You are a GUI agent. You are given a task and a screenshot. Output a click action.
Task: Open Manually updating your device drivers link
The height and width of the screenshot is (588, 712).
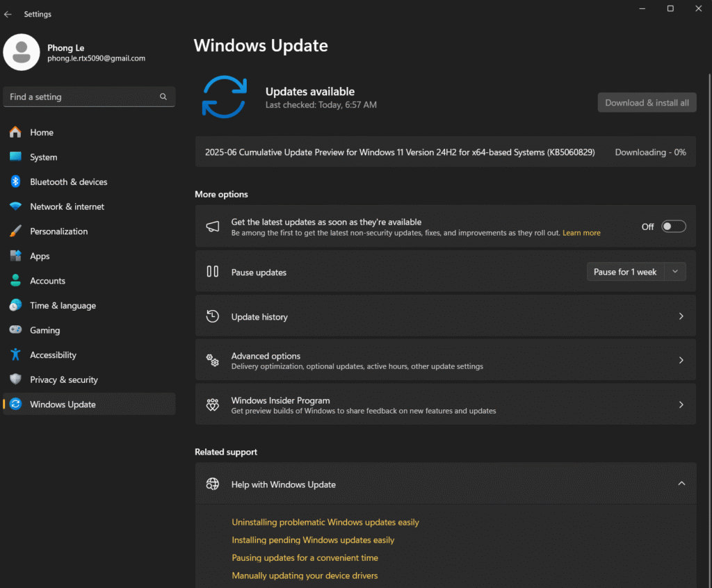tap(305, 575)
